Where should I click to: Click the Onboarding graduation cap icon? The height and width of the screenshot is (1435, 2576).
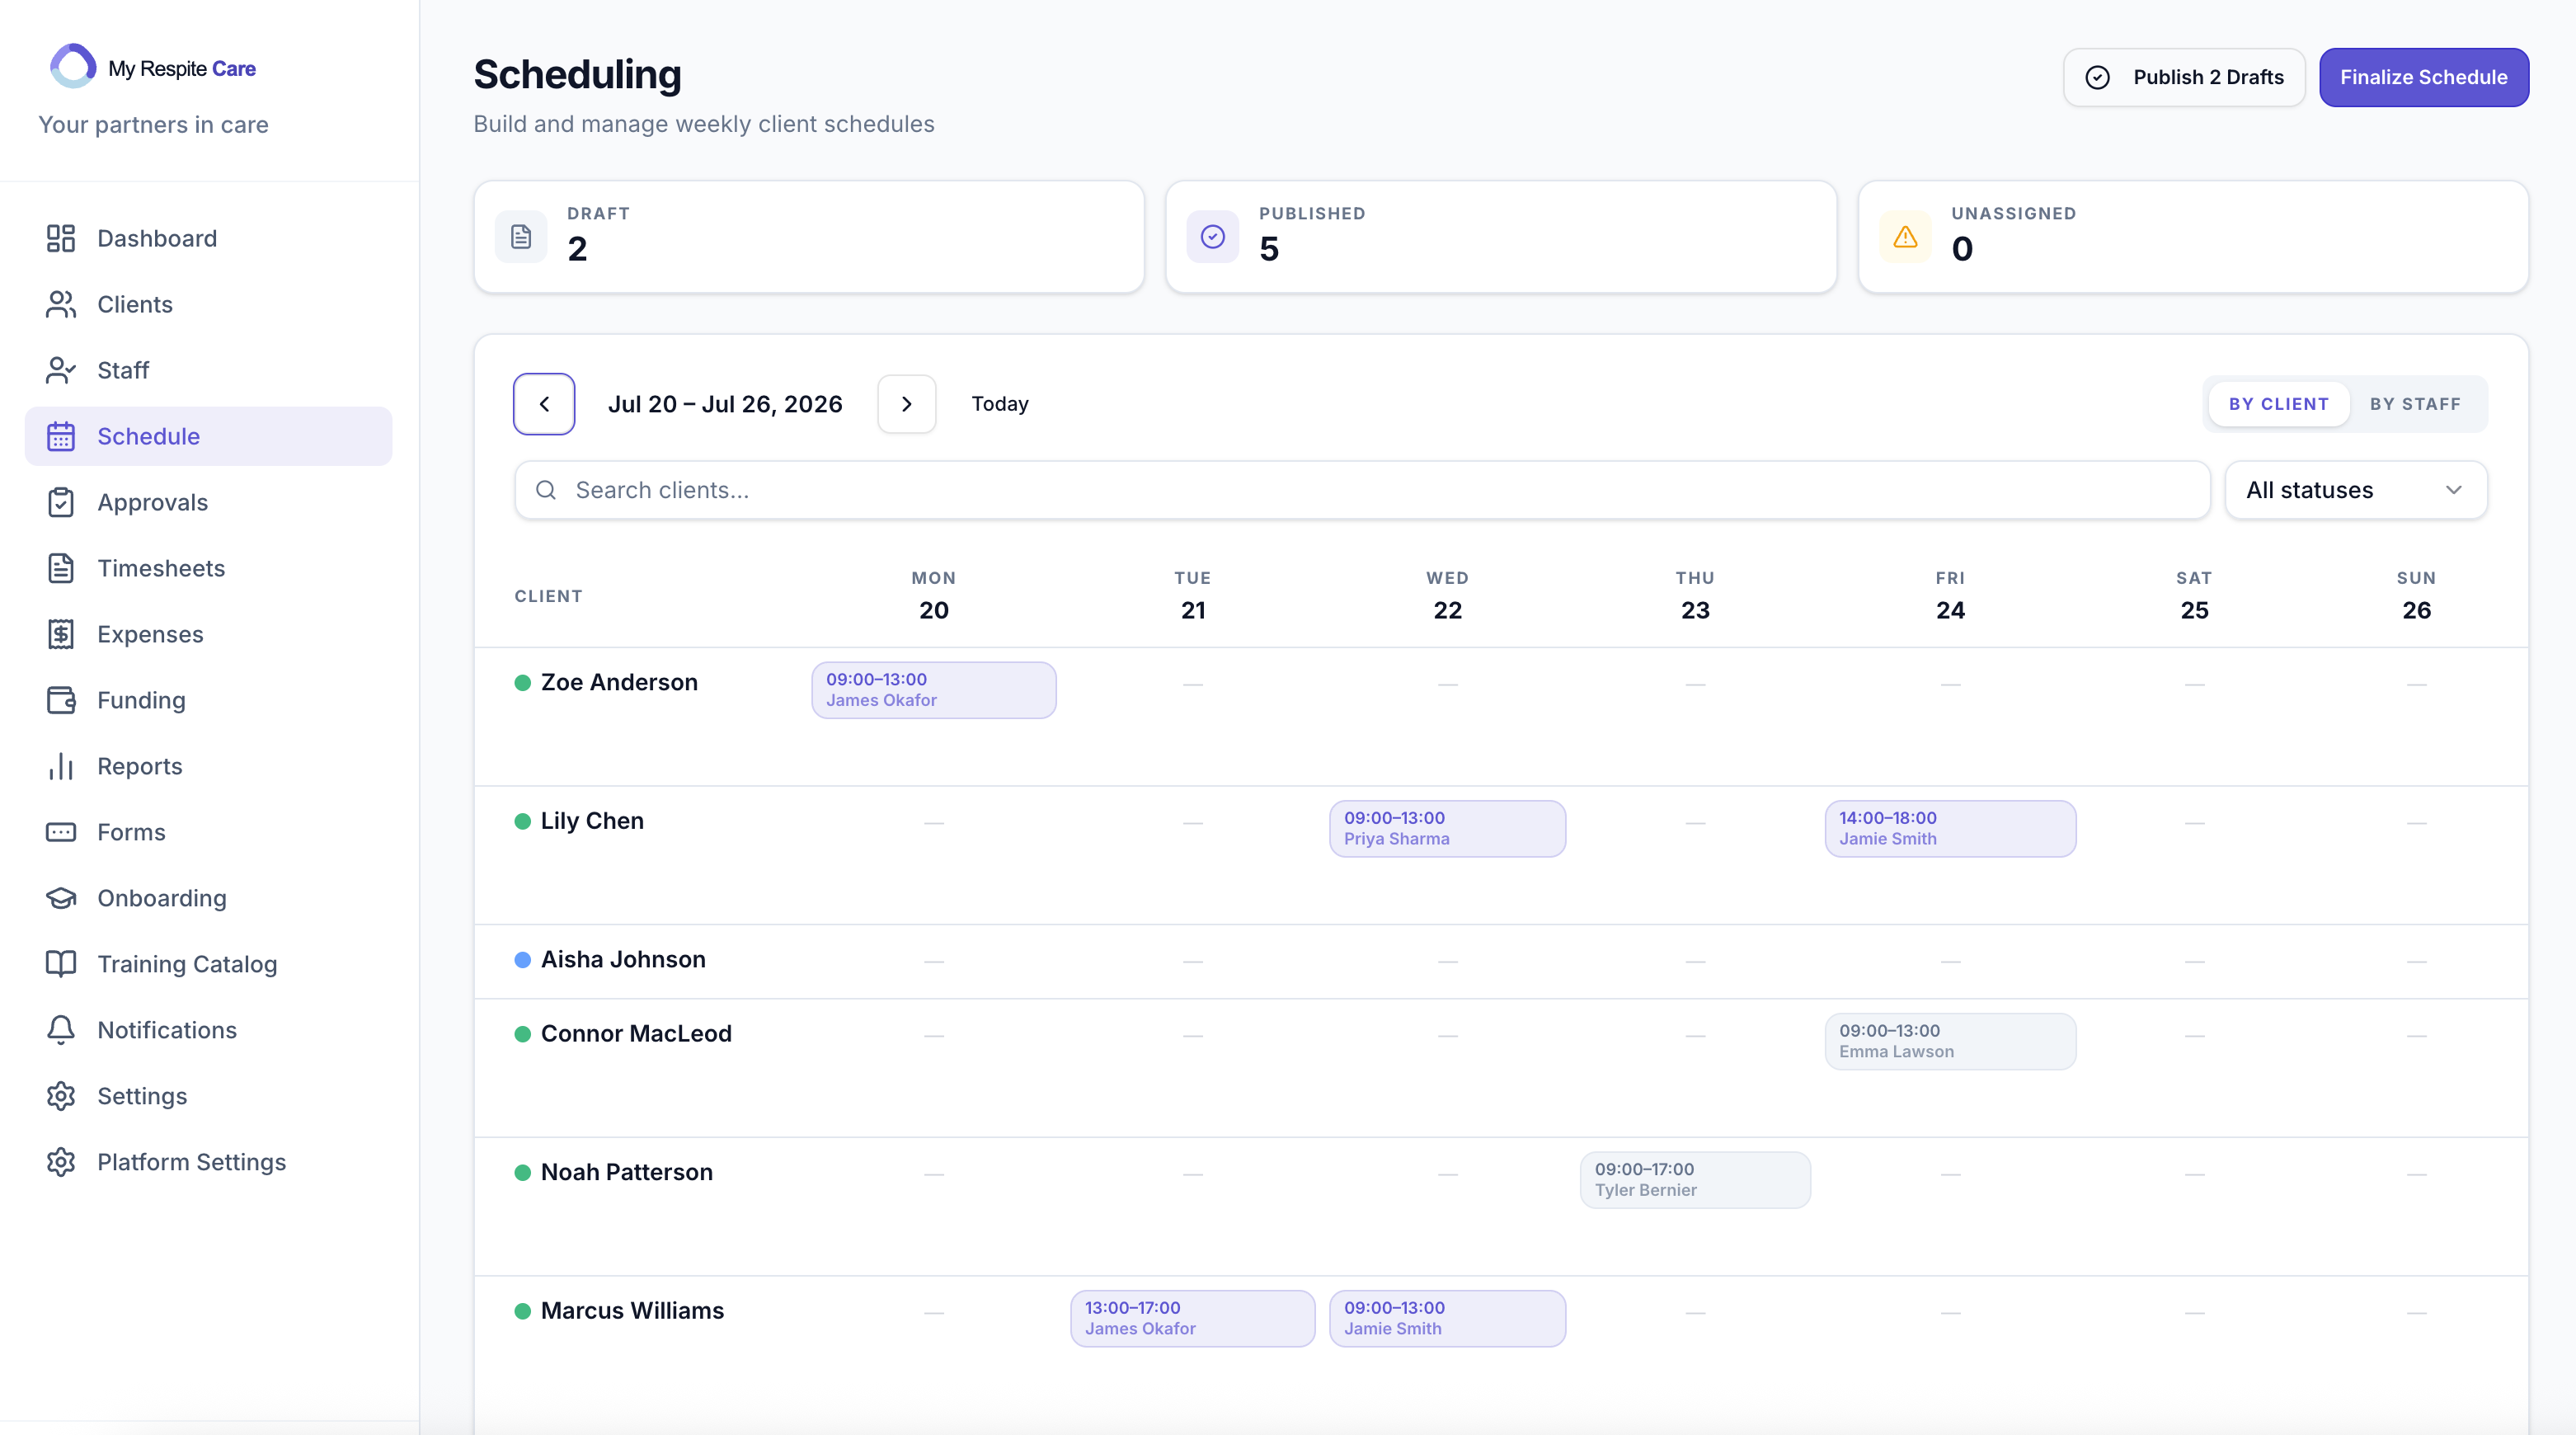[x=61, y=898]
